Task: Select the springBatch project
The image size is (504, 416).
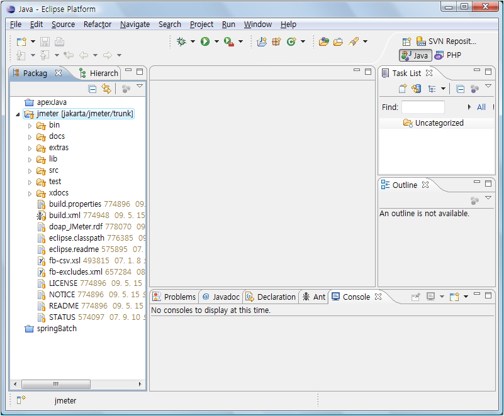Action: point(51,329)
